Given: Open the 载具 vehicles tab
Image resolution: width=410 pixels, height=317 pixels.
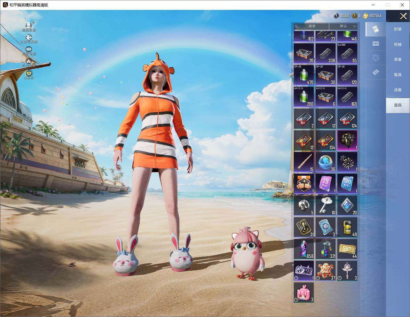Looking at the screenshot, I should [x=398, y=74].
